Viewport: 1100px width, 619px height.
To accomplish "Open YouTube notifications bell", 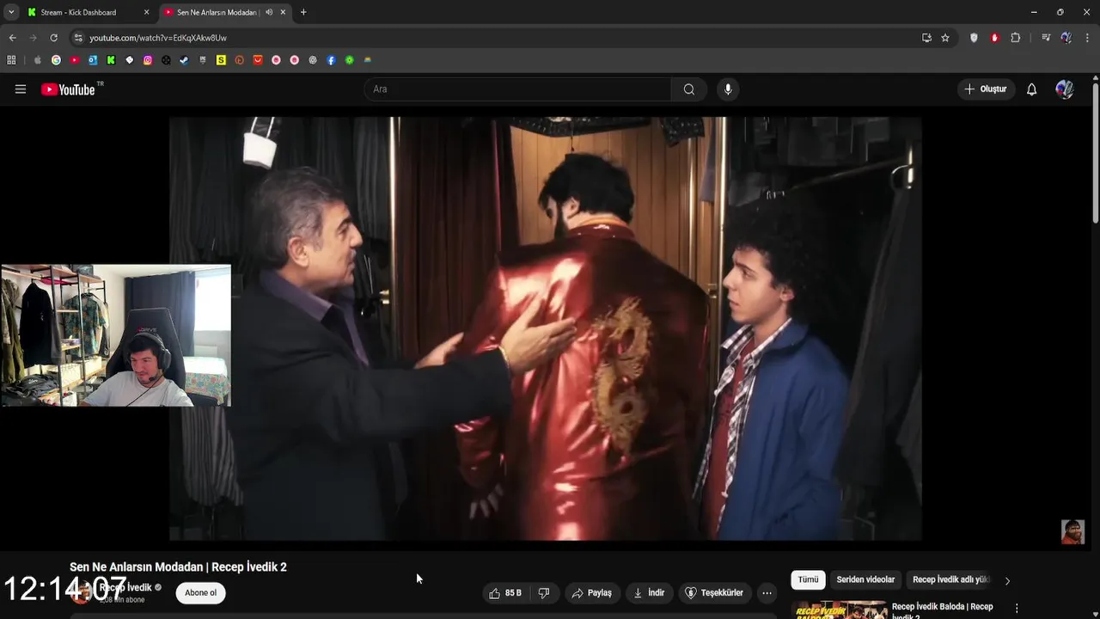I will (1031, 89).
